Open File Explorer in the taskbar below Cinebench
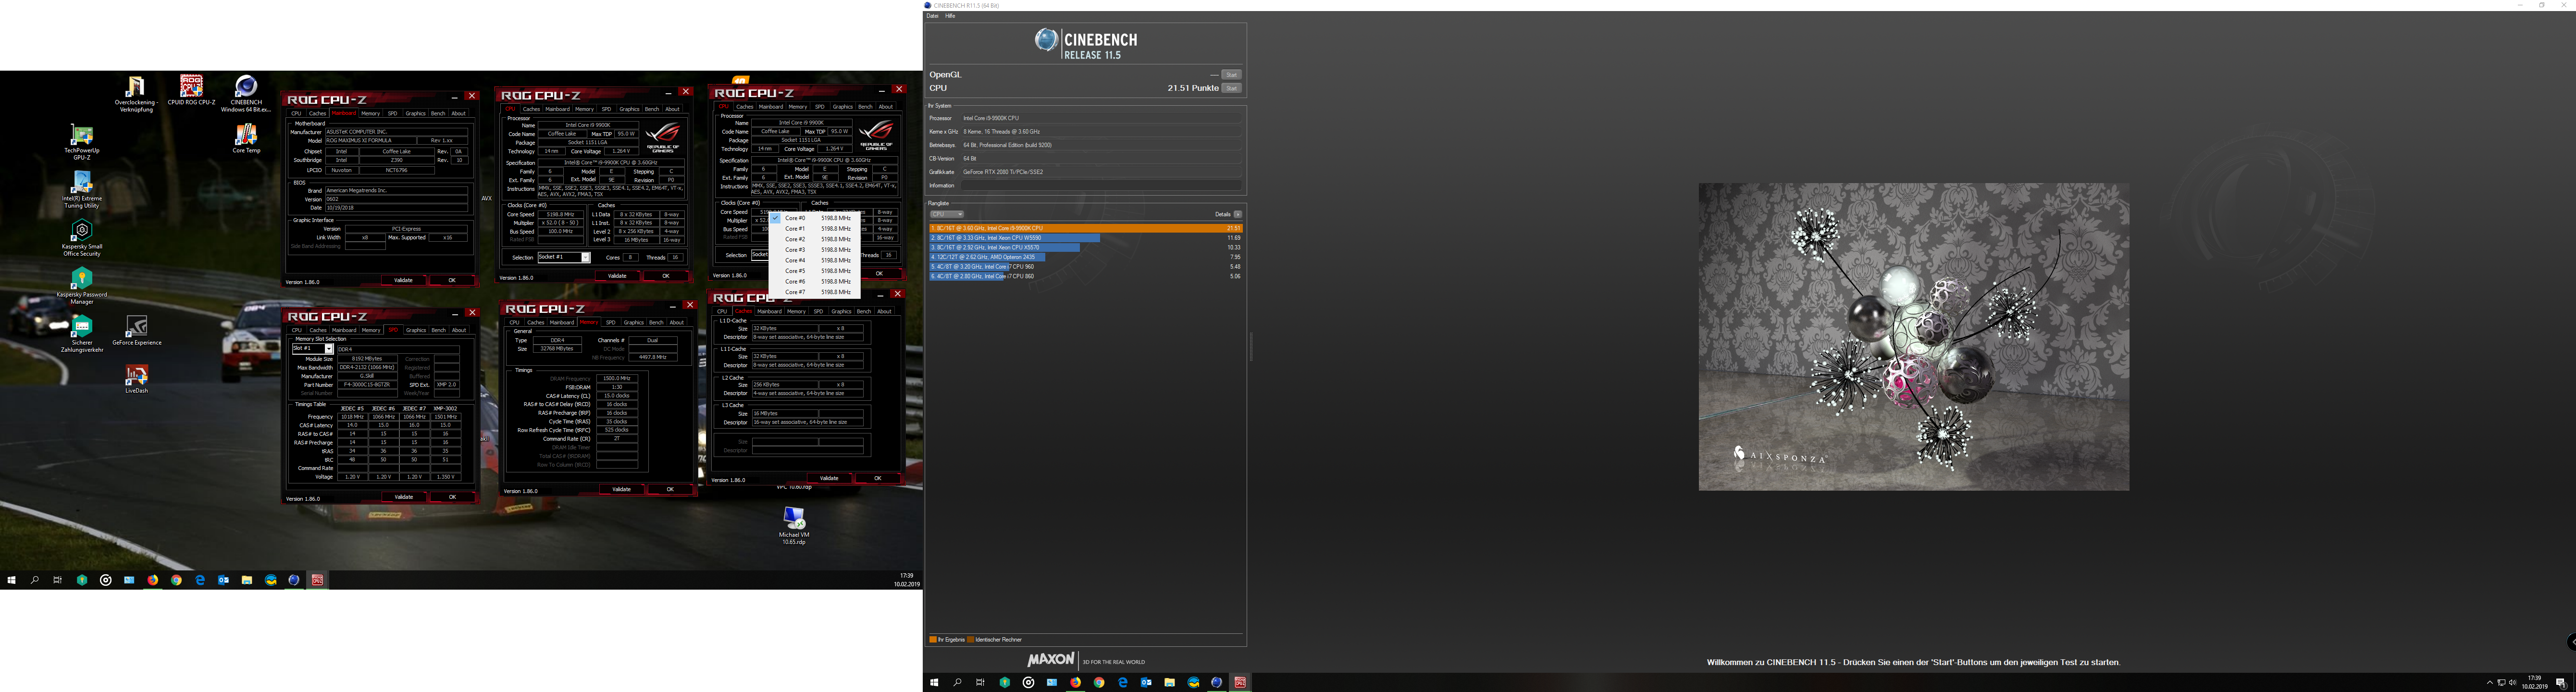The height and width of the screenshot is (692, 2576). coord(1169,682)
